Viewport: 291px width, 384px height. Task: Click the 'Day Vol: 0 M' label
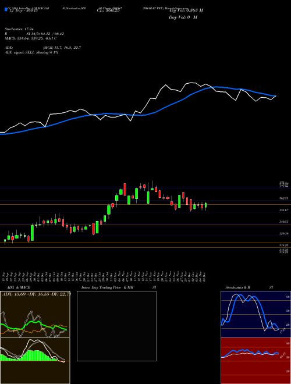(x=183, y=17)
